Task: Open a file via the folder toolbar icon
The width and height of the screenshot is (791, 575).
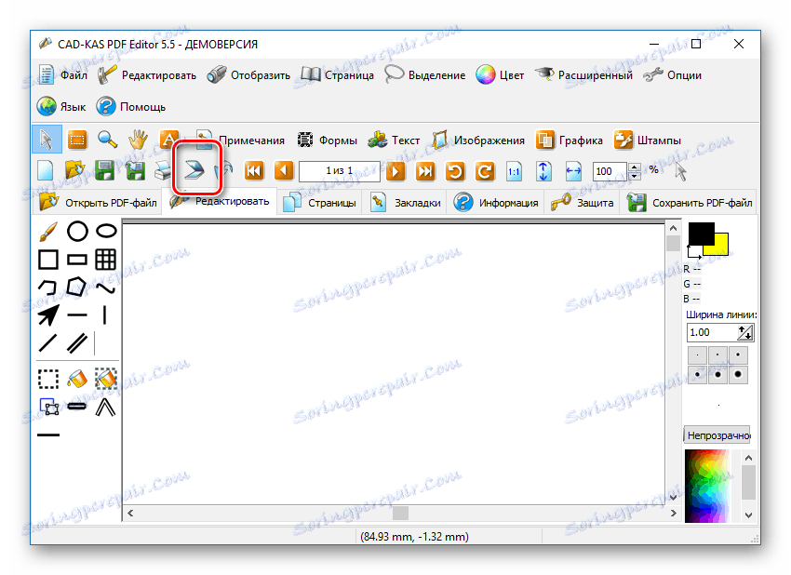Action: pyautogui.click(x=75, y=171)
